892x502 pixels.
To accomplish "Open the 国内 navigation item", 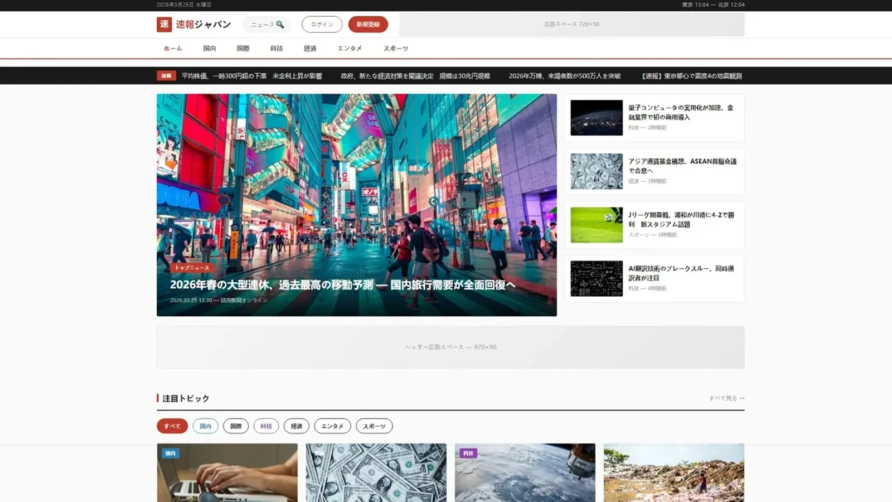I will (210, 49).
